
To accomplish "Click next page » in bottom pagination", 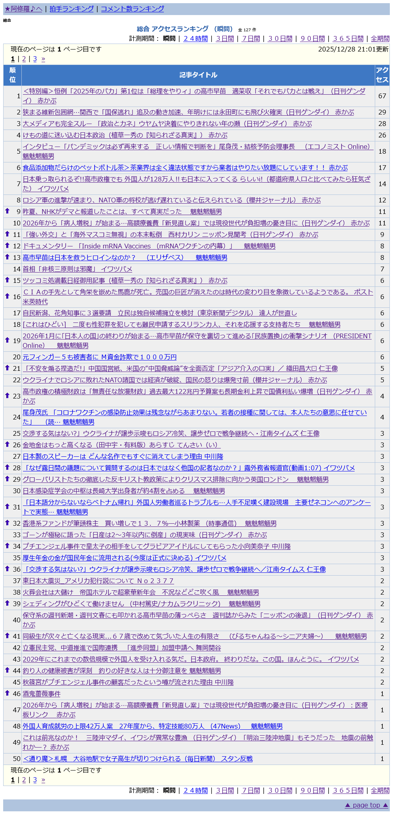I will pyautogui.click(x=43, y=780).
